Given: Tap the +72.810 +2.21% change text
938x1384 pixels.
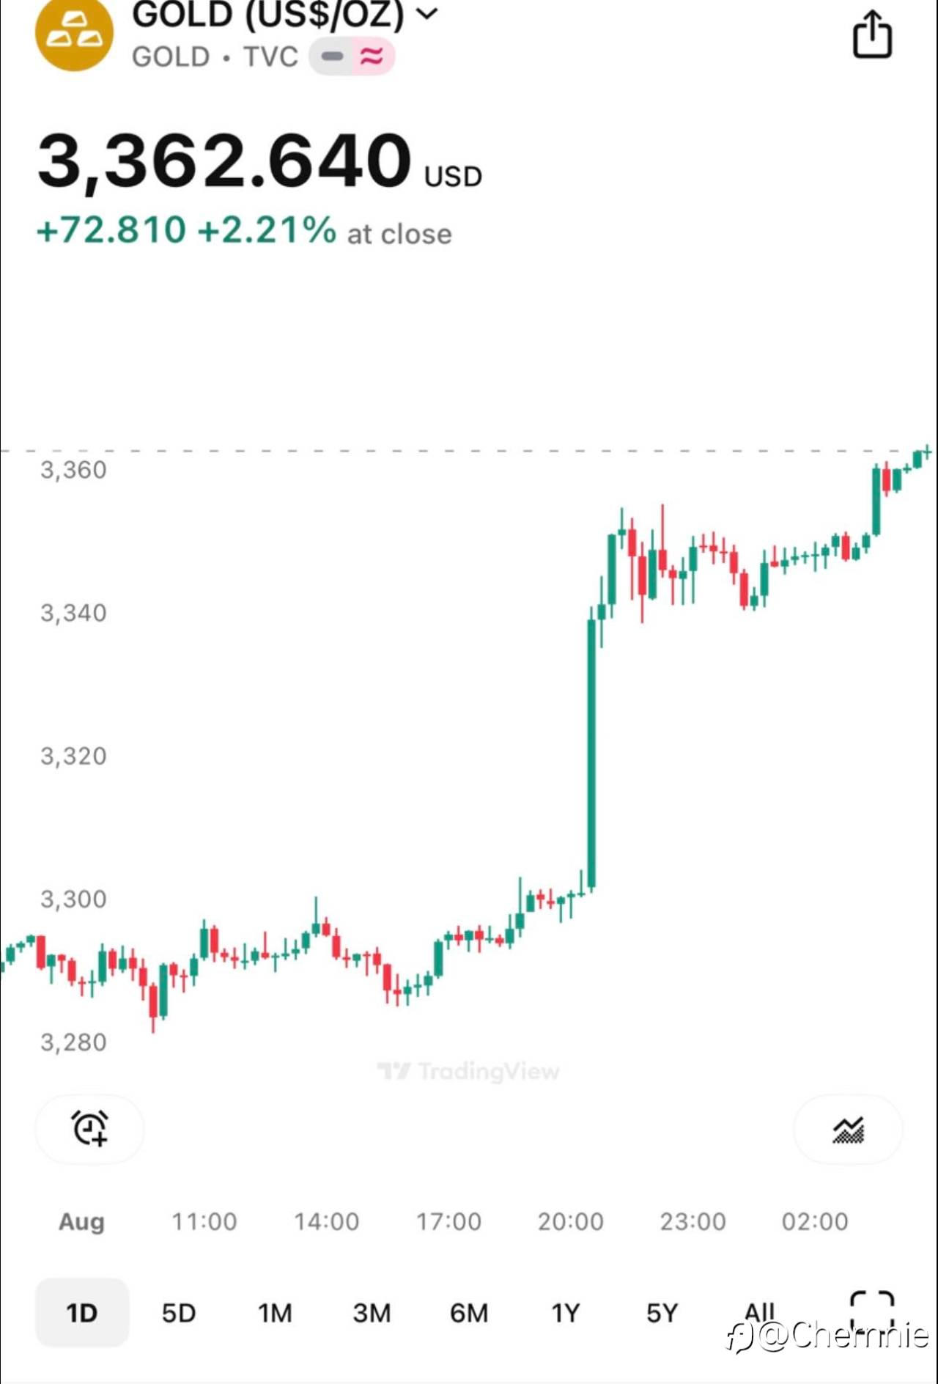Looking at the screenshot, I should [186, 230].
